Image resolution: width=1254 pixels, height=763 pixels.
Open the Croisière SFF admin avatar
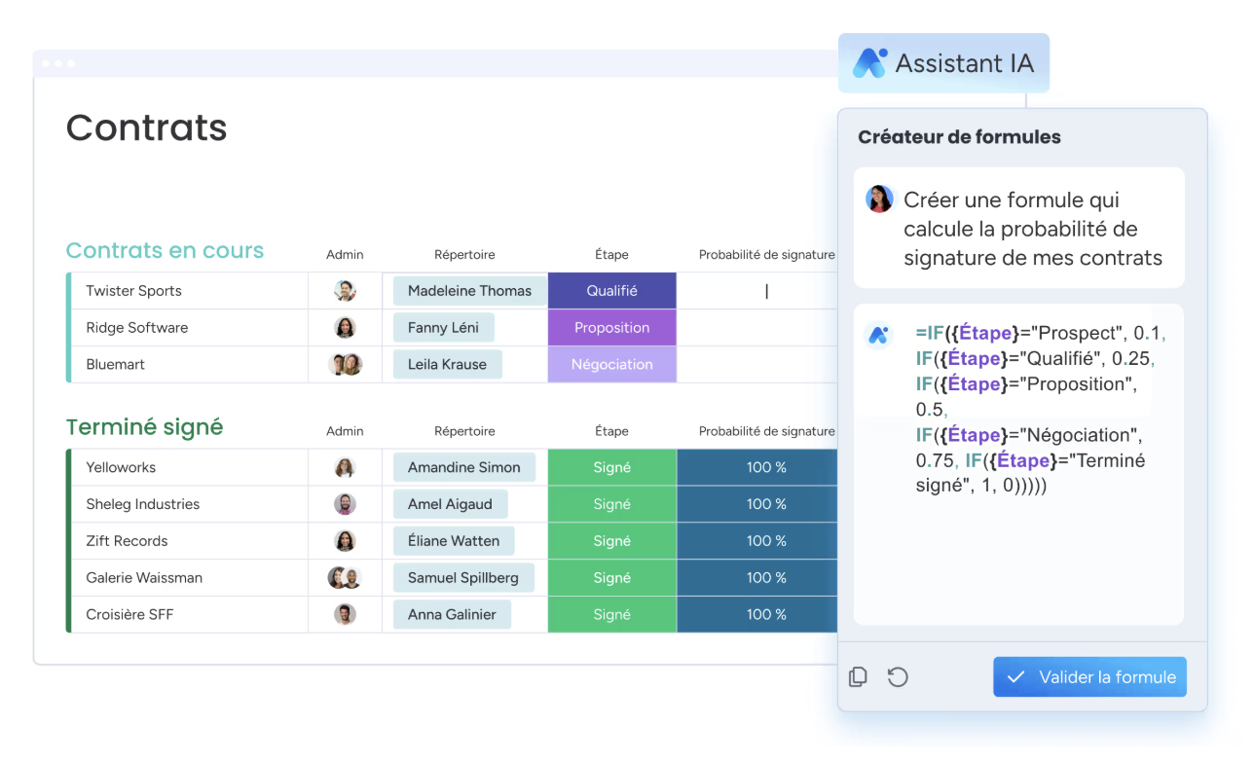[345, 614]
